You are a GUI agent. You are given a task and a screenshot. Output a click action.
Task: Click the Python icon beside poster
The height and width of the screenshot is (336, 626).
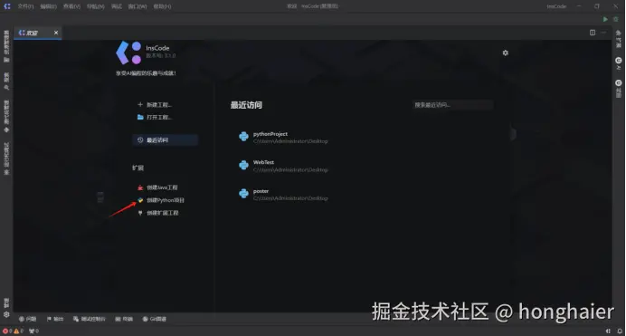[x=243, y=194]
